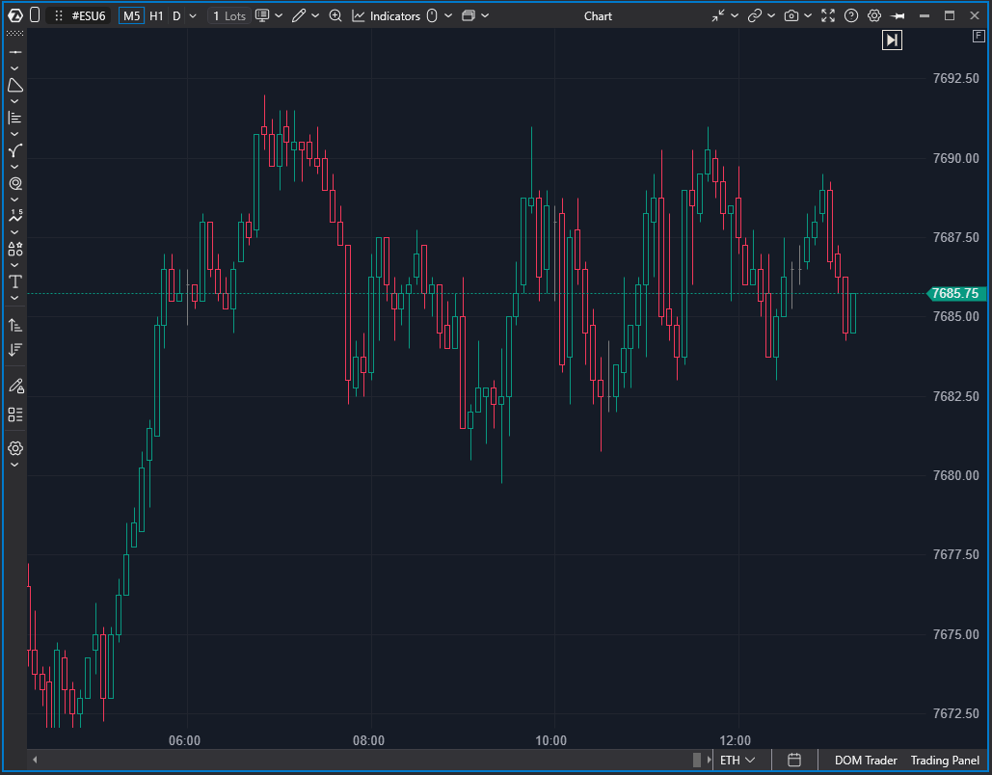Expand the mouse mode dropdown
Screen dimensions: 992x775
click(448, 15)
